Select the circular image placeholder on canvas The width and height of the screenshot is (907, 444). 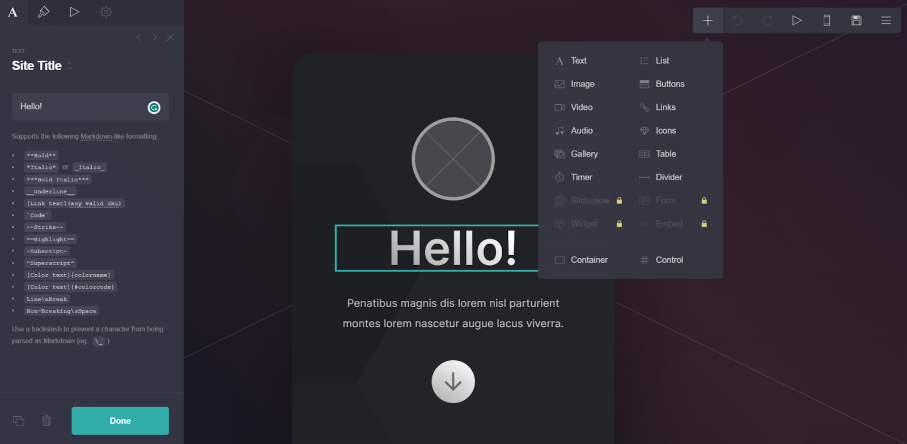453,159
